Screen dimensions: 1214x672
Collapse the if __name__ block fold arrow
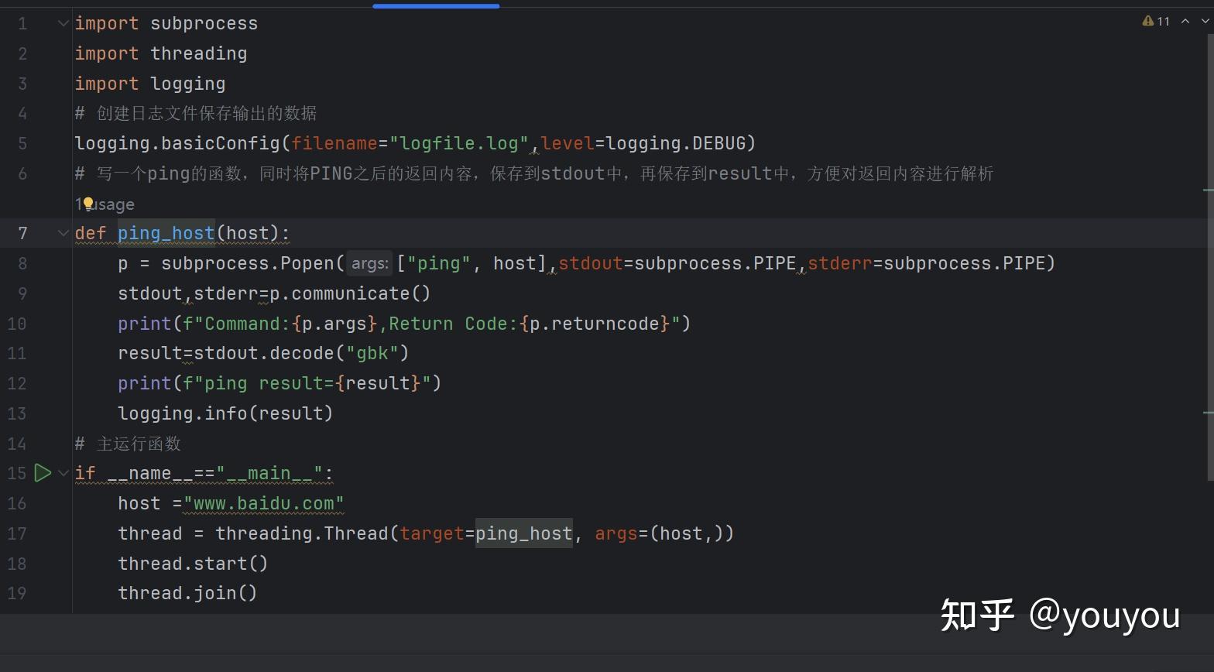(x=63, y=473)
